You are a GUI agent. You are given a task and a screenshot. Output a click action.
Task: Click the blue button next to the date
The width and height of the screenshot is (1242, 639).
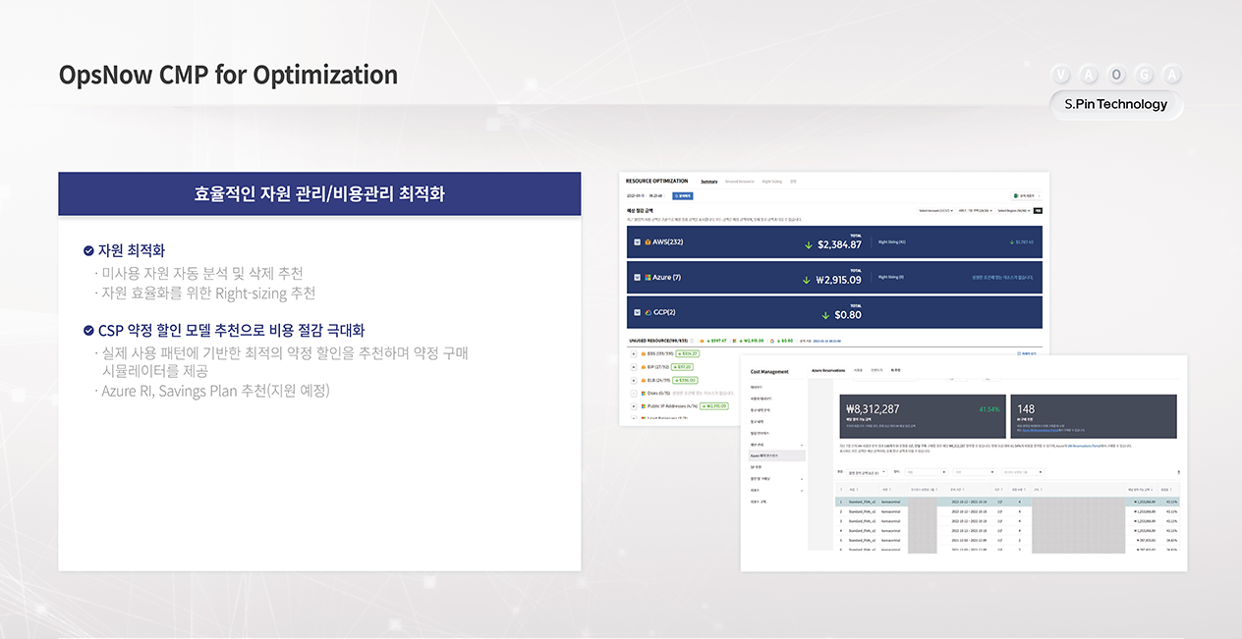683,196
